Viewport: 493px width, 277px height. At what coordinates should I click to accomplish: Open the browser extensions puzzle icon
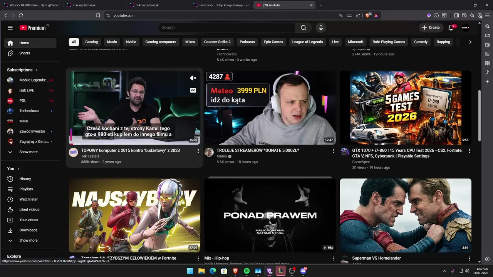[436, 15]
